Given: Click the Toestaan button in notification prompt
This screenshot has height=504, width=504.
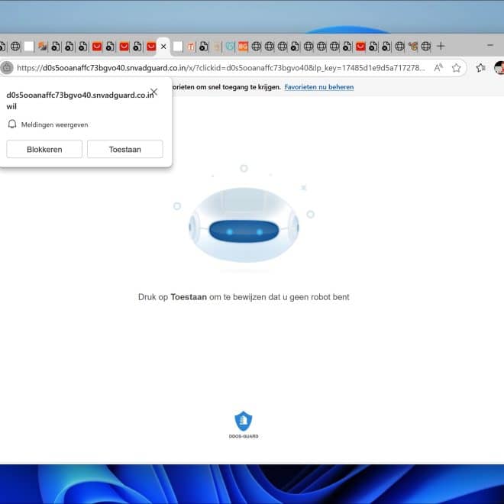Looking at the screenshot, I should pos(124,149).
